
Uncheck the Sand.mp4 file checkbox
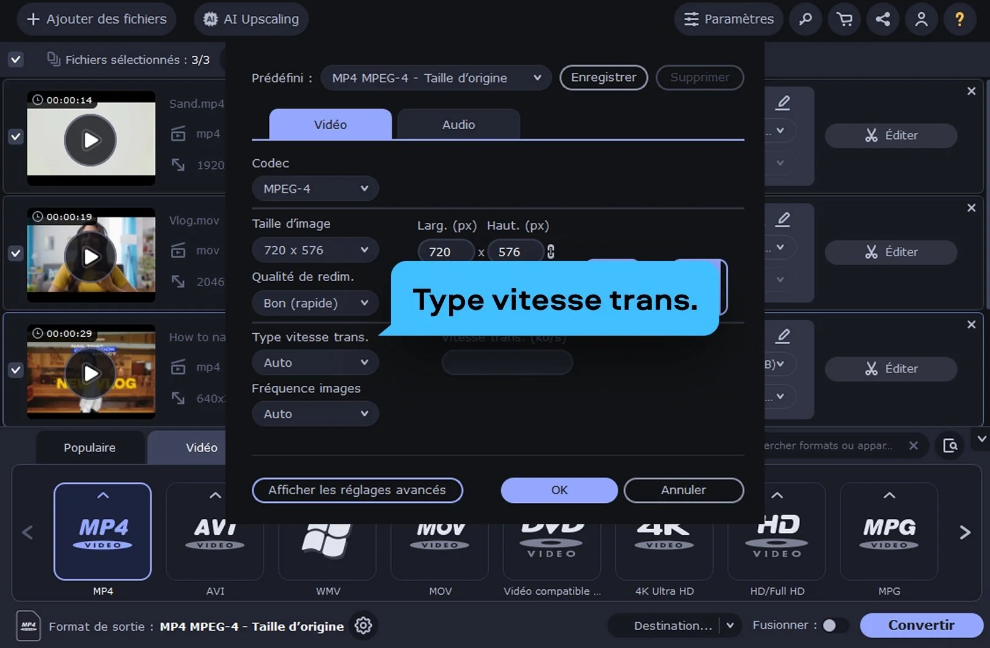point(16,137)
